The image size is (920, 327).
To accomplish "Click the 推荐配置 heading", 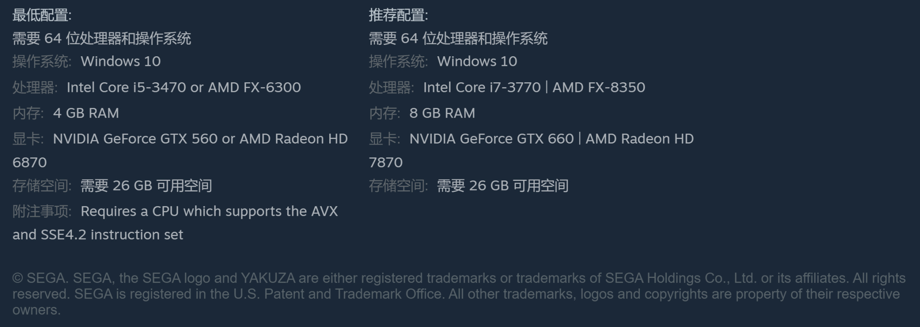I will pos(398,16).
